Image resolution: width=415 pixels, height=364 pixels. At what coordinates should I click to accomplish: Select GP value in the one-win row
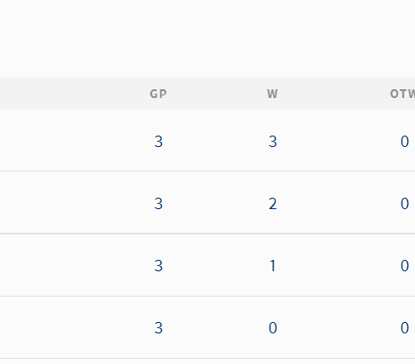pyautogui.click(x=158, y=266)
